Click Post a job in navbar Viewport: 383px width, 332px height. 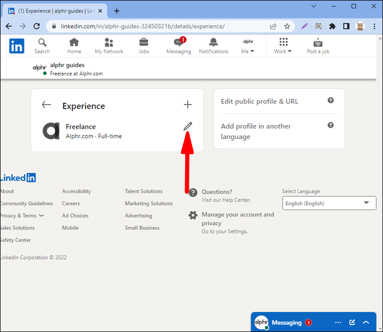(x=318, y=46)
